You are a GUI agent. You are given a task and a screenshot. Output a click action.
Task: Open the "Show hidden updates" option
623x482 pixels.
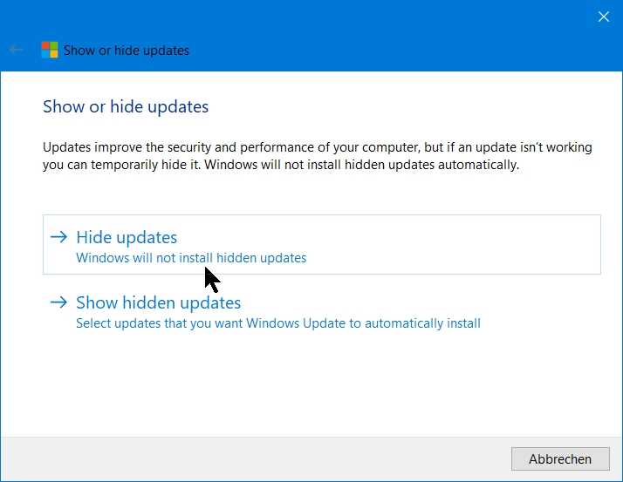click(x=158, y=303)
